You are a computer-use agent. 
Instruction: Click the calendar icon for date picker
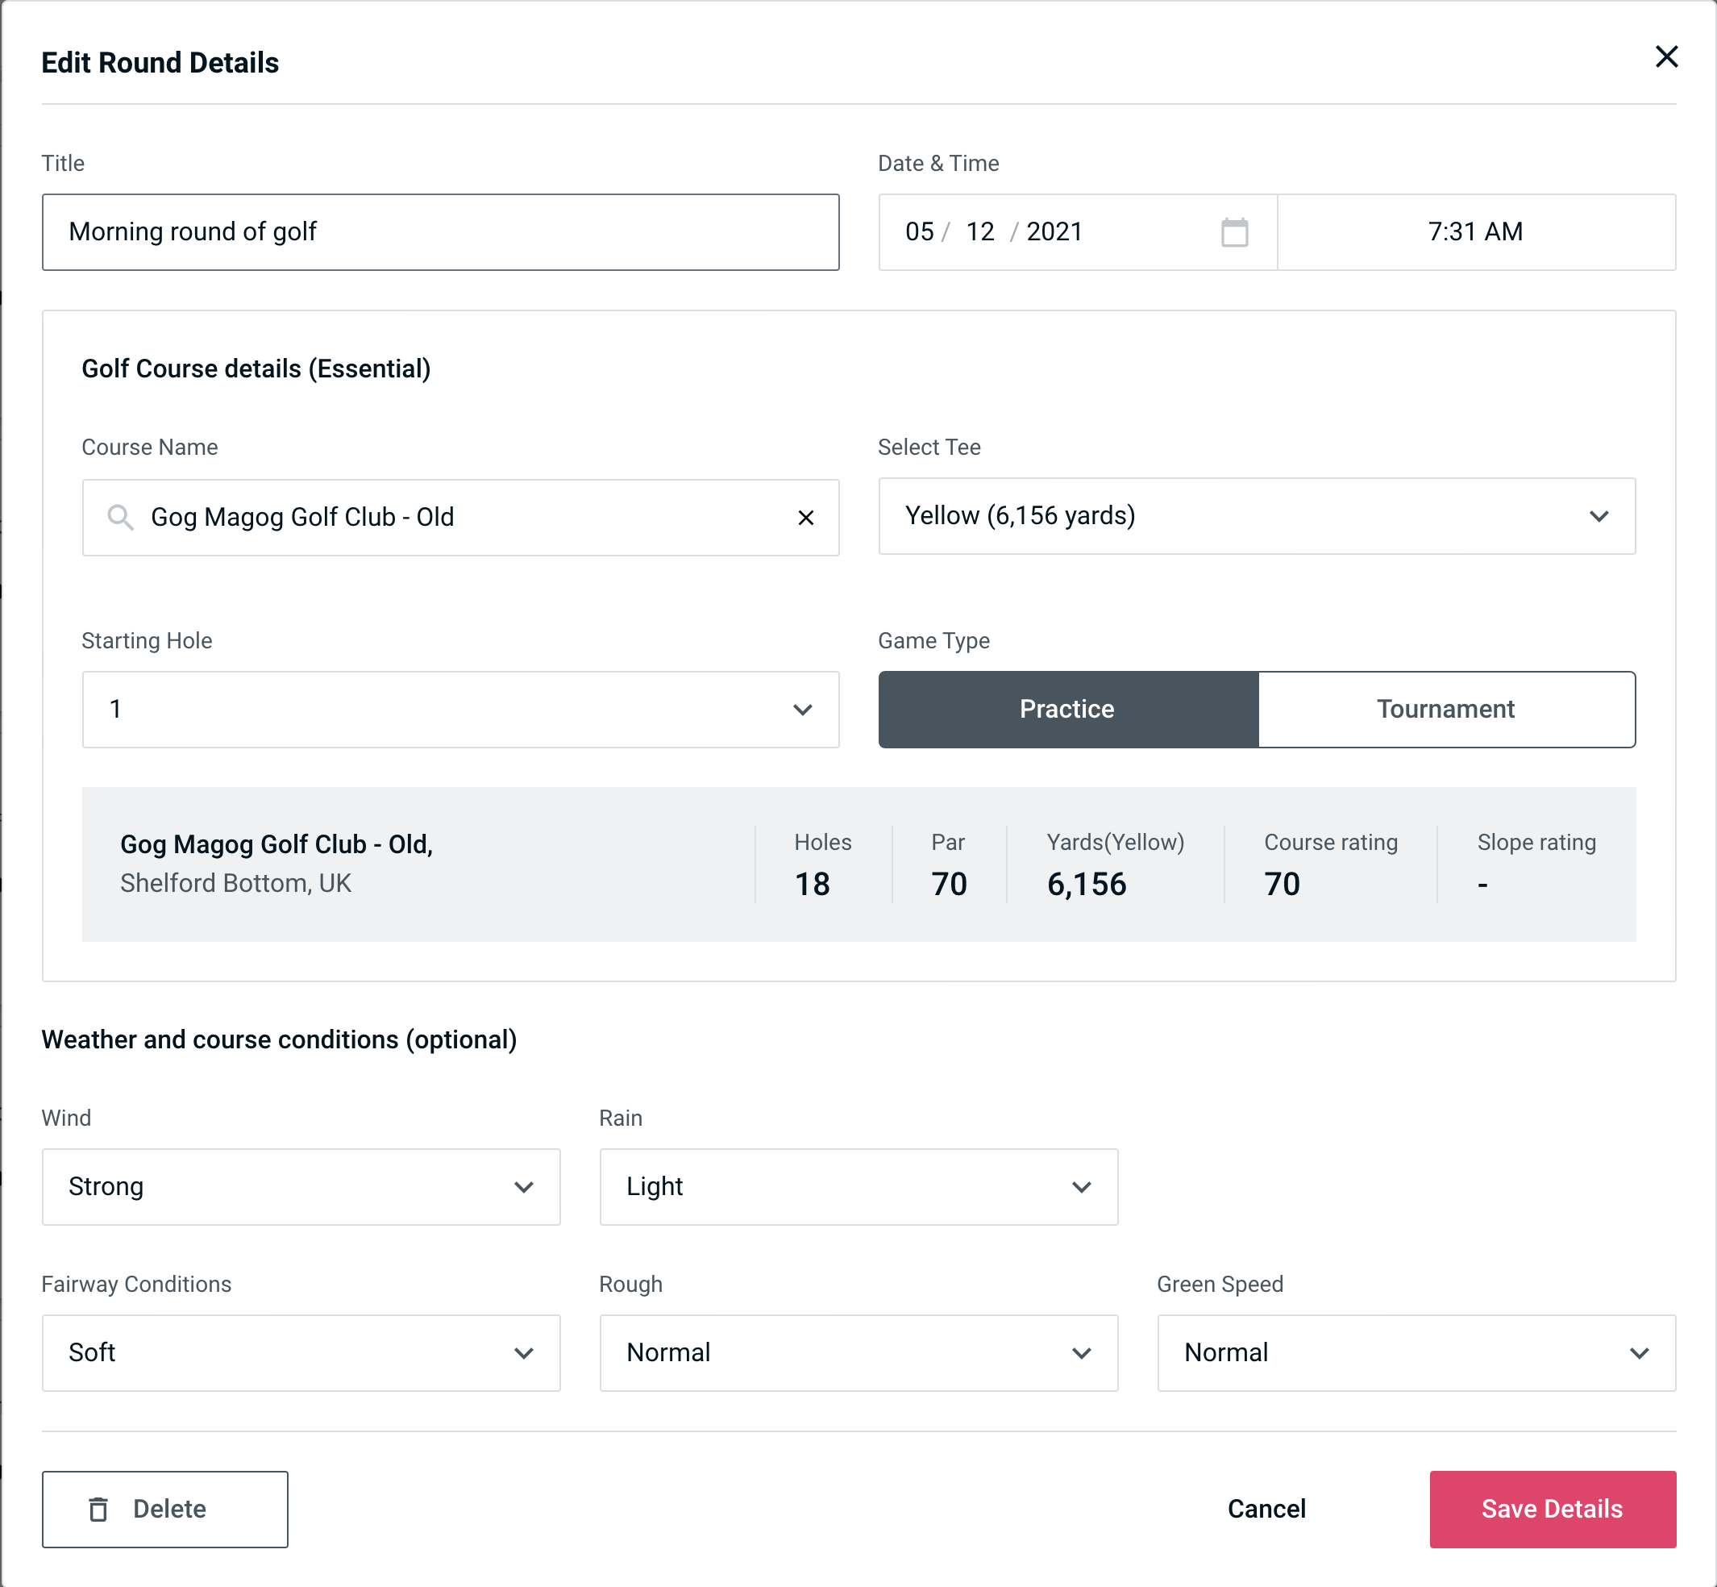tap(1236, 232)
